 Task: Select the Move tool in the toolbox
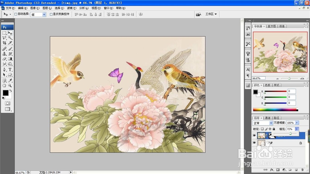coord(10,33)
